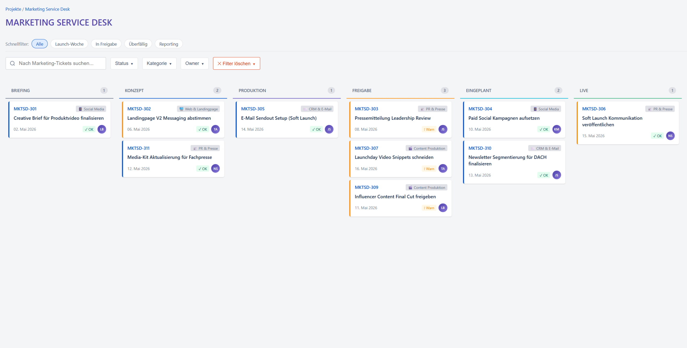This screenshot has width=687, height=348.
Task: Click the LB avatar on MKTSD-301 card
Action: [x=102, y=129]
